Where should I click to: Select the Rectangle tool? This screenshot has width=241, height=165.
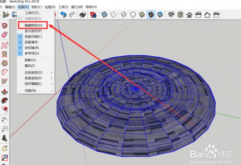tap(4, 54)
